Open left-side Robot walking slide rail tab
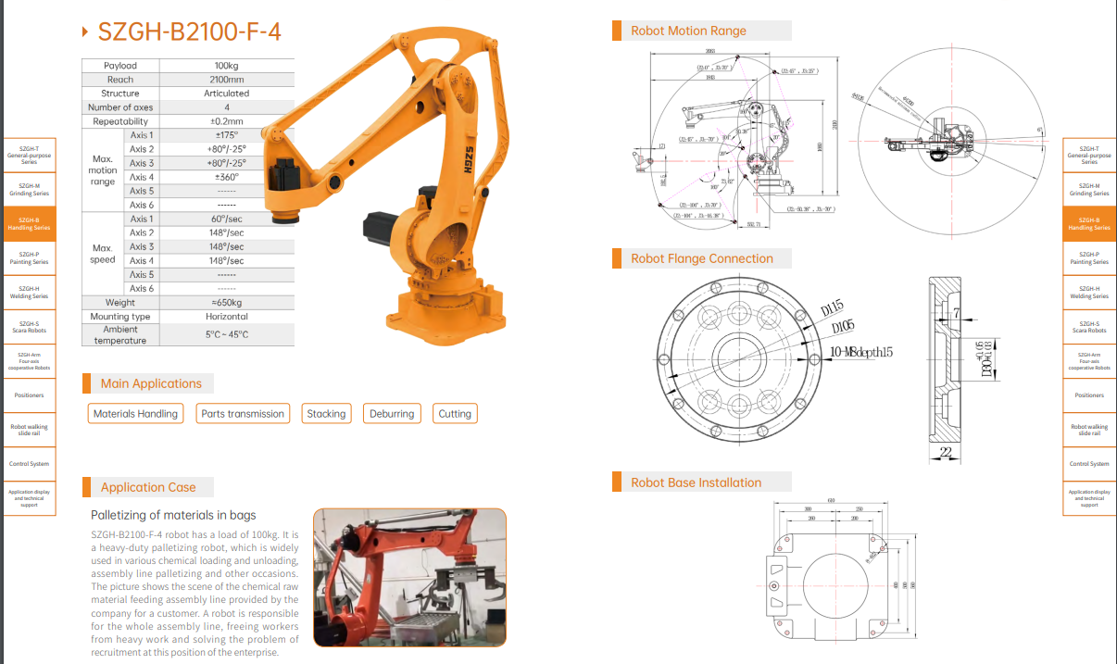 [x=28, y=430]
